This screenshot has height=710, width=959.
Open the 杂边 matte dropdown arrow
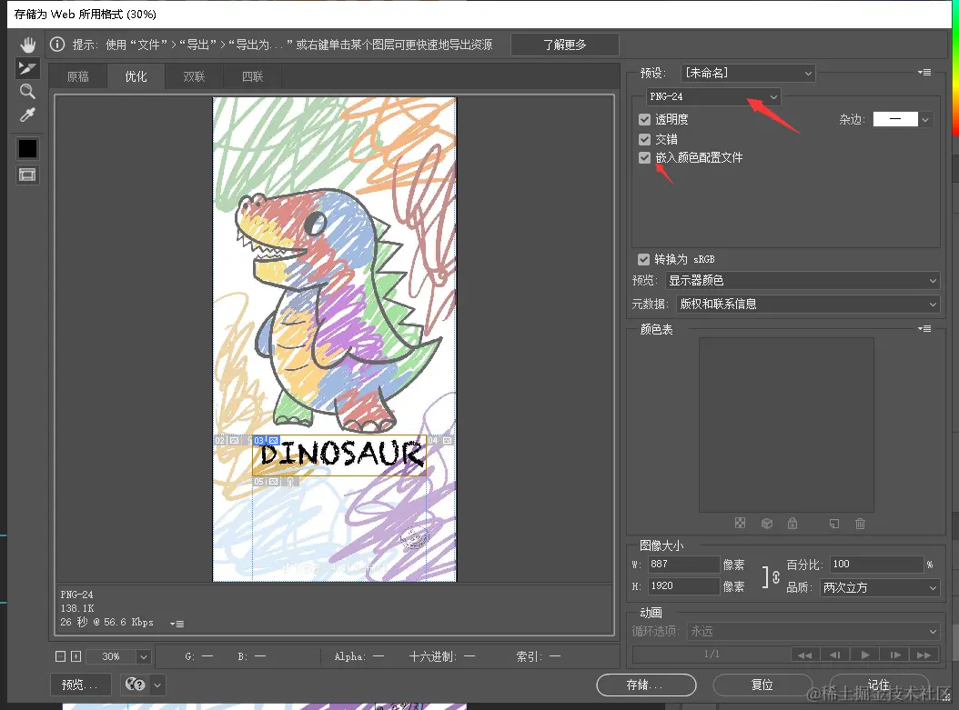coord(925,120)
